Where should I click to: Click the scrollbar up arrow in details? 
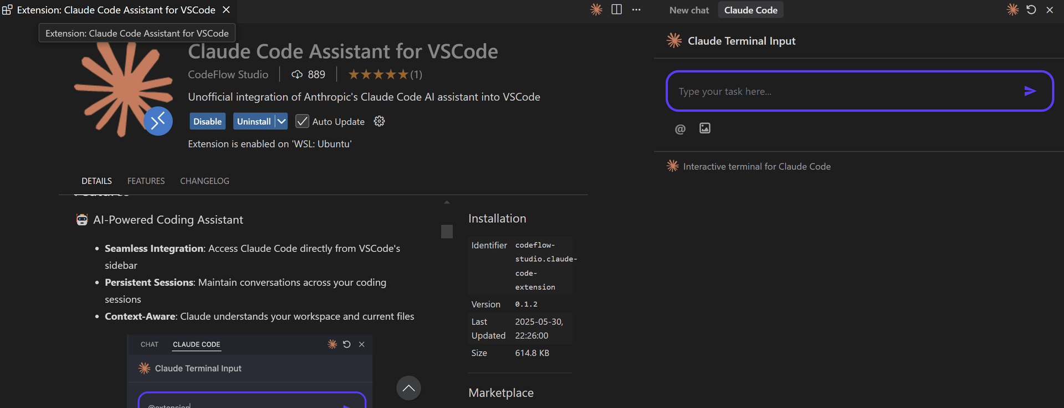[x=447, y=202]
